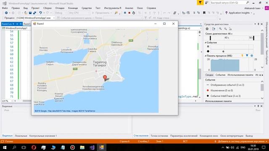Screen dimensions: 269x151
Task: Open the notifications filter flag icon
Action: pos(200,3)
